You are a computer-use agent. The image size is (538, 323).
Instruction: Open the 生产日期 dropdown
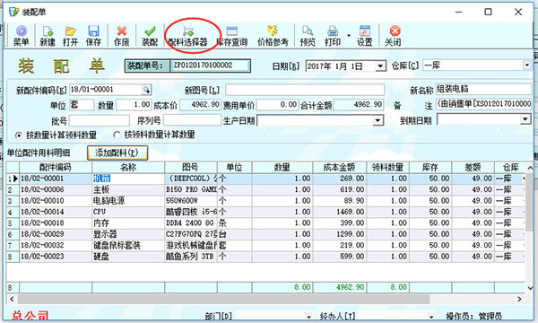377,120
